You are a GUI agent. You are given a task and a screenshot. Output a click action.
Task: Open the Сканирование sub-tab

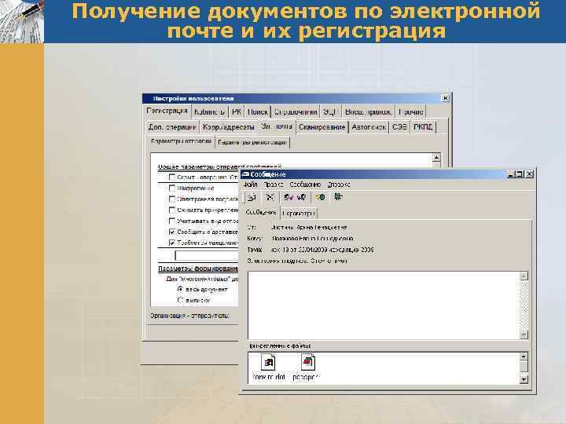[x=322, y=127]
